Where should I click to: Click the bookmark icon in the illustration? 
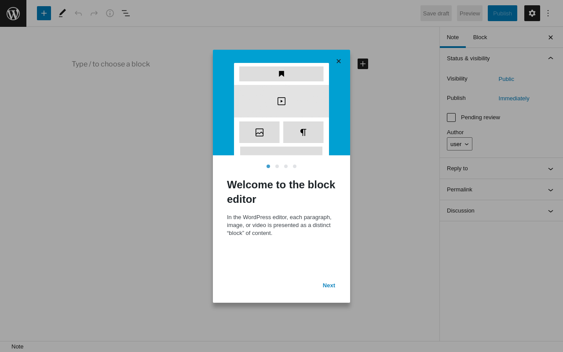[x=281, y=74]
